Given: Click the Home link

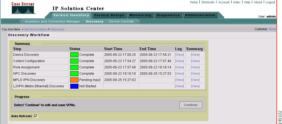Looking at the screenshot, I should 194,2.
